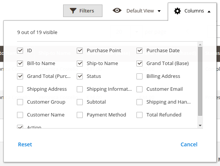Open the Filters panel
The height and width of the screenshot is (166, 220).
click(83, 11)
